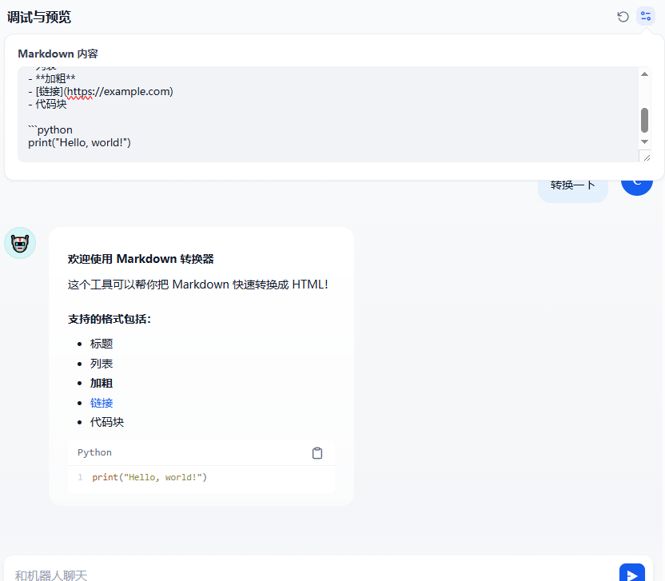This screenshot has height=581, width=665.
Task: Click the scroll down arrow in Markdown box
Action: pyautogui.click(x=645, y=141)
